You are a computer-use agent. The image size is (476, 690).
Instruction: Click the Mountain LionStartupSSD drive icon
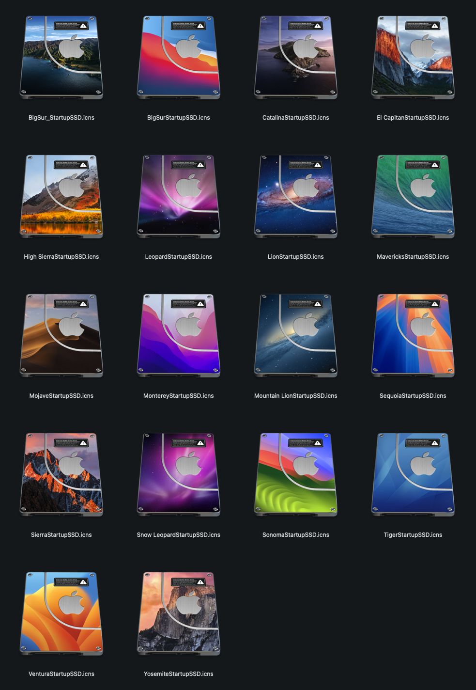[x=296, y=335]
